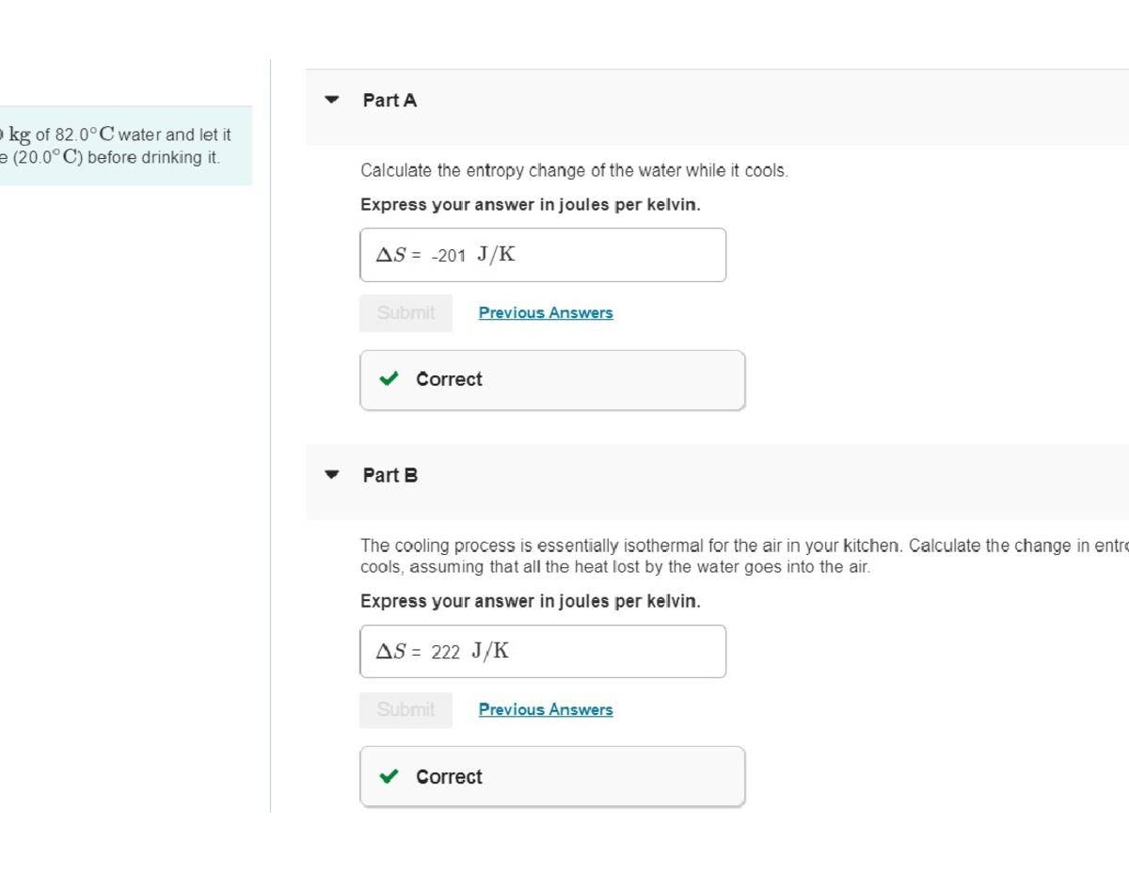Open Previous Answers link for Part A
The width and height of the screenshot is (1129, 872).
(546, 313)
